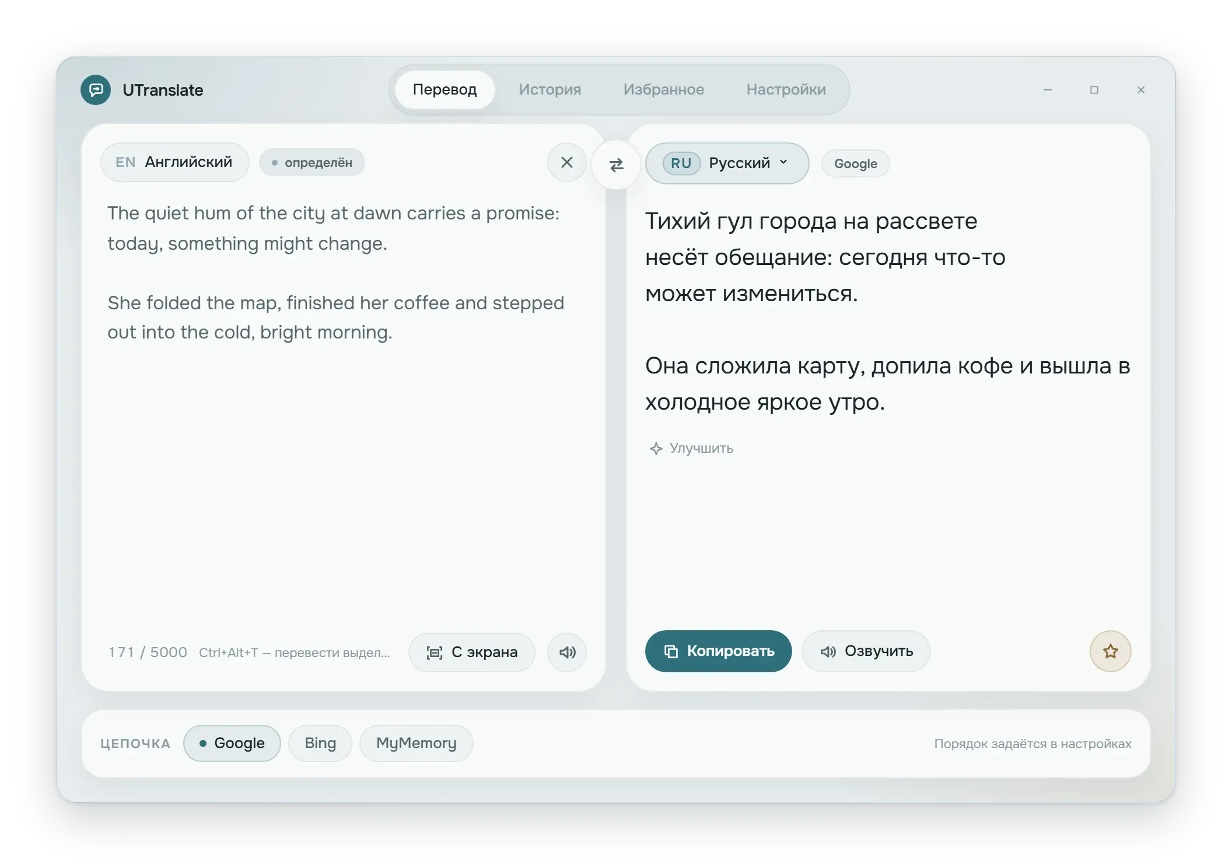Click Озвучить to hear the translation
This screenshot has width=1232, height=859.
coord(866,651)
